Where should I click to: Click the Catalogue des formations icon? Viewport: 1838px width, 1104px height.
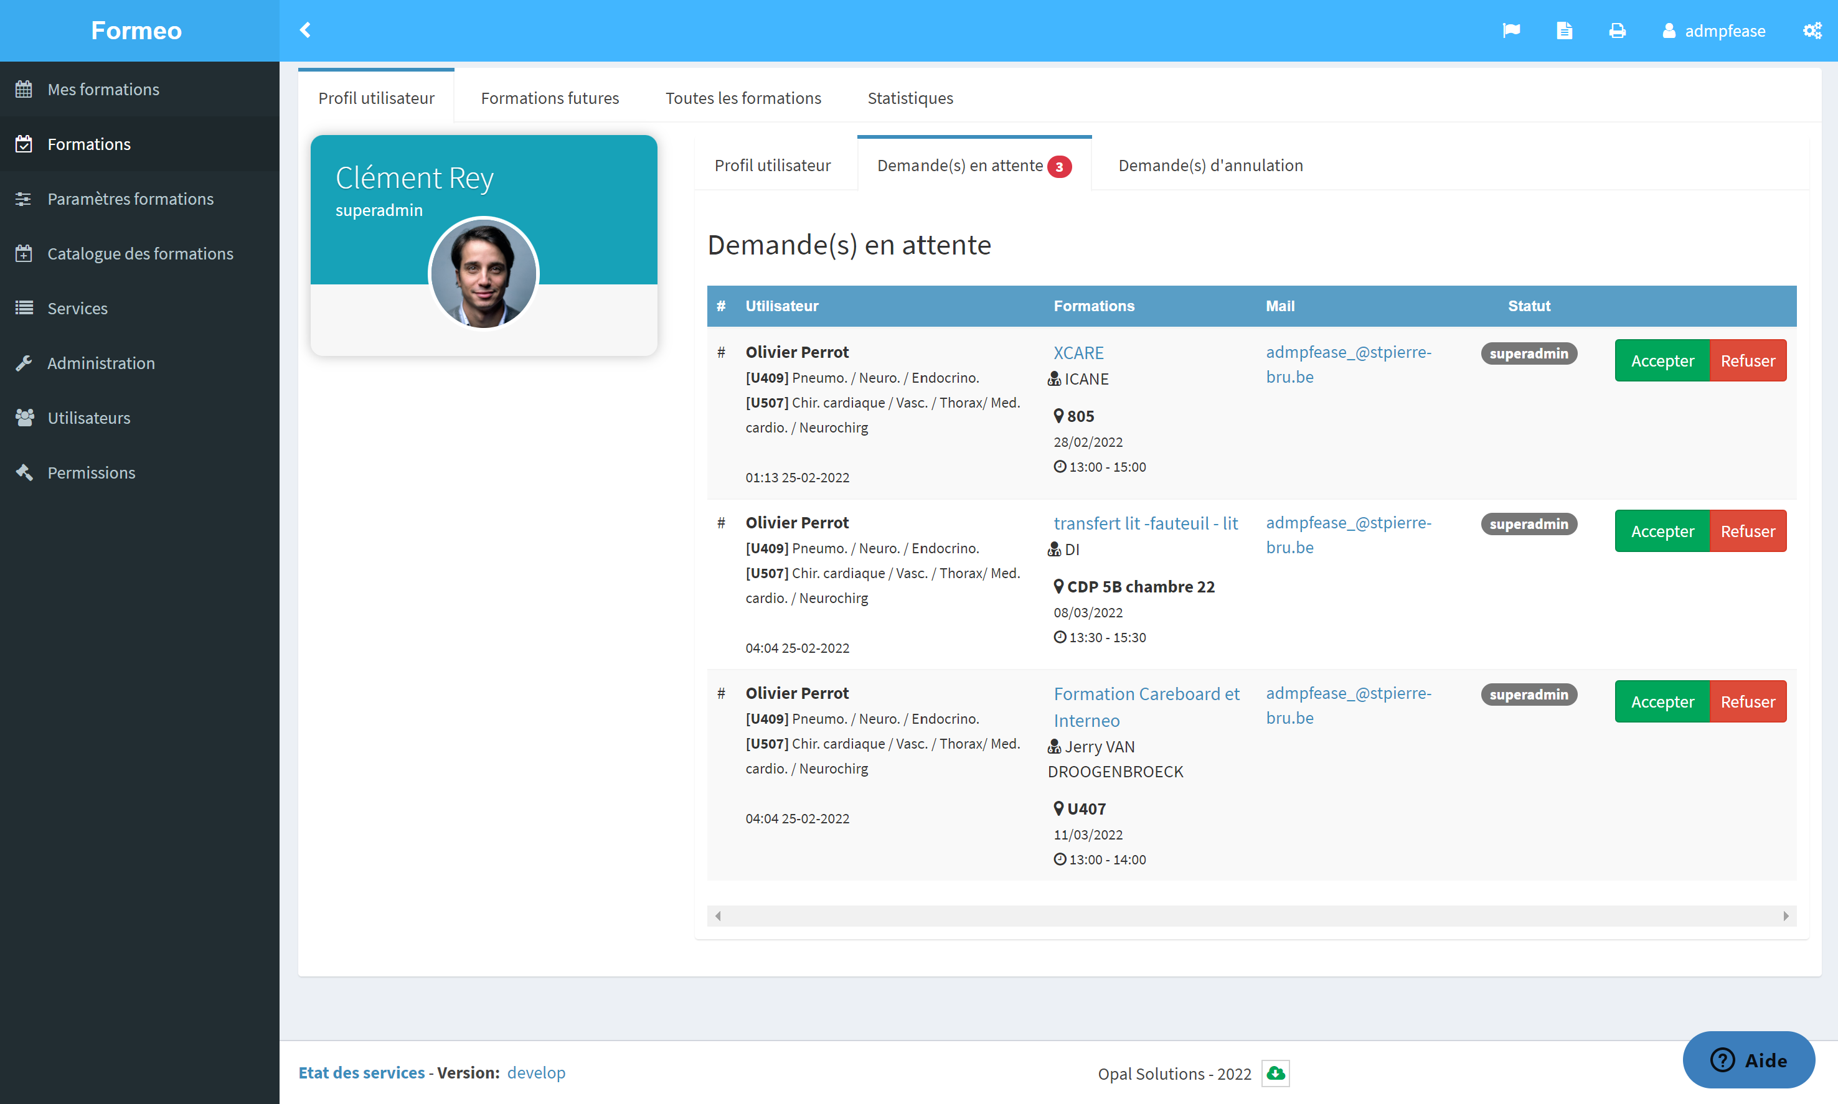pyautogui.click(x=24, y=254)
